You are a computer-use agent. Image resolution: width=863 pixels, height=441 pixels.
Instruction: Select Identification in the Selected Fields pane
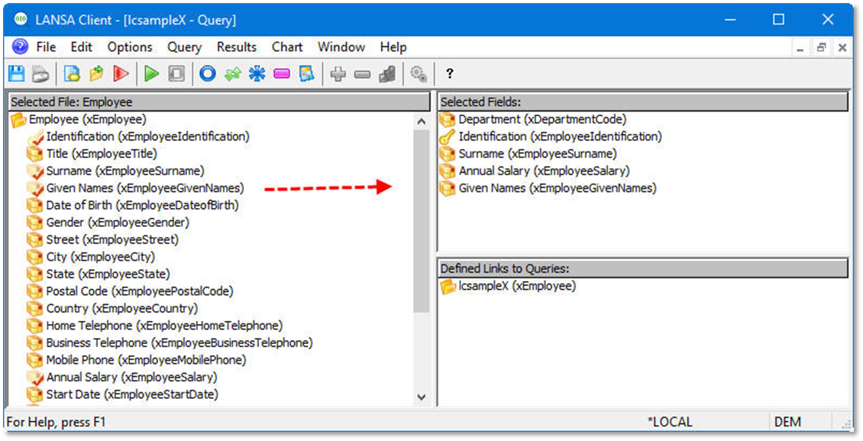pyautogui.click(x=551, y=137)
